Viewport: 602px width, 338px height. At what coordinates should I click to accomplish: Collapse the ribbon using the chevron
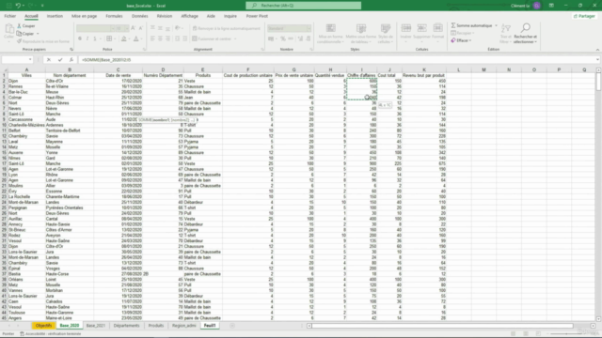coord(597,50)
